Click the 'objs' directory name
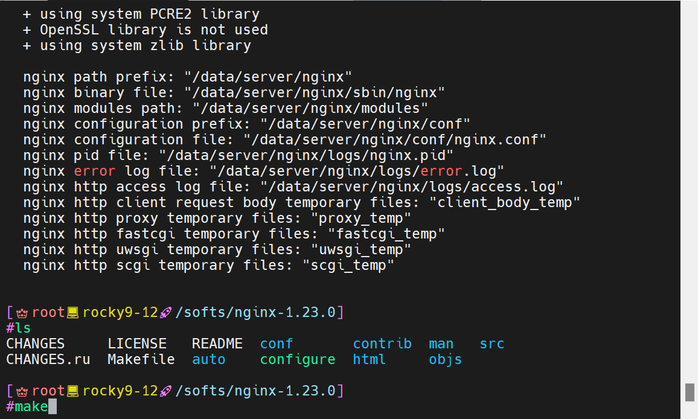698x419 pixels. point(445,360)
